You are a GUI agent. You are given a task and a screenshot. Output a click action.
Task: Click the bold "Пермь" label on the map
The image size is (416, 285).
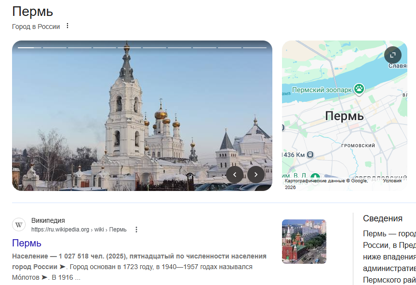click(344, 116)
